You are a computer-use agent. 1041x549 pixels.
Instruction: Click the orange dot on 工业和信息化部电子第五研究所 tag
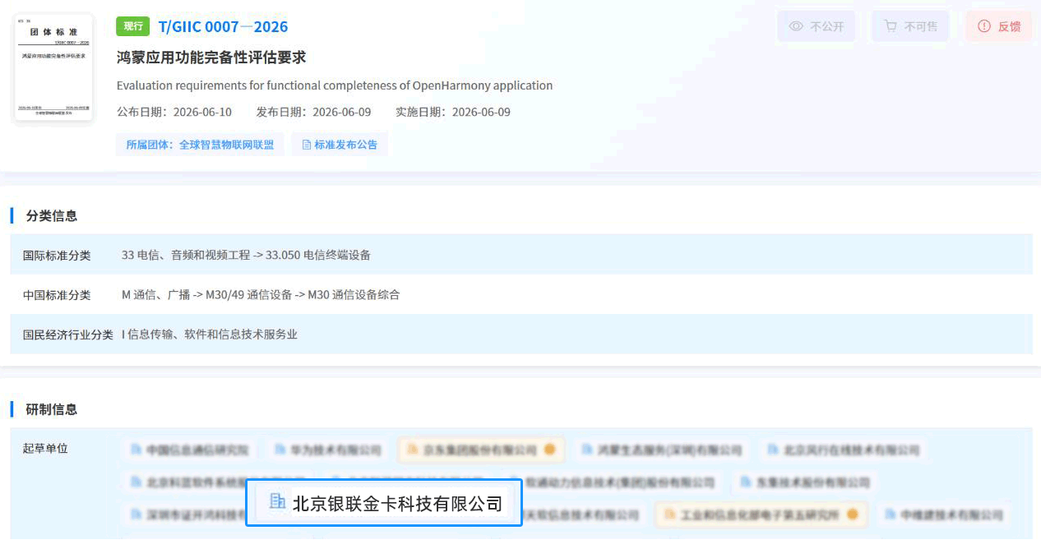(853, 514)
